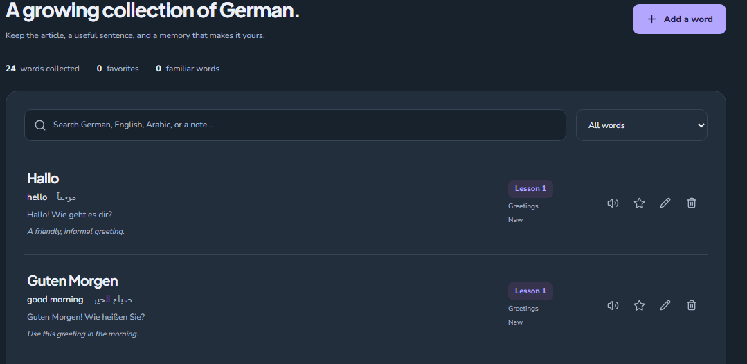Click the 0 favorites counter

[118, 69]
